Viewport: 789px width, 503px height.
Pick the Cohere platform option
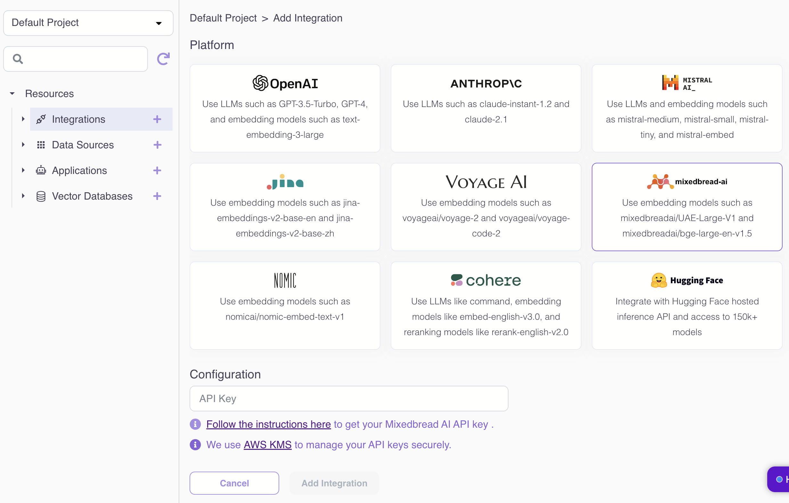[485, 305]
